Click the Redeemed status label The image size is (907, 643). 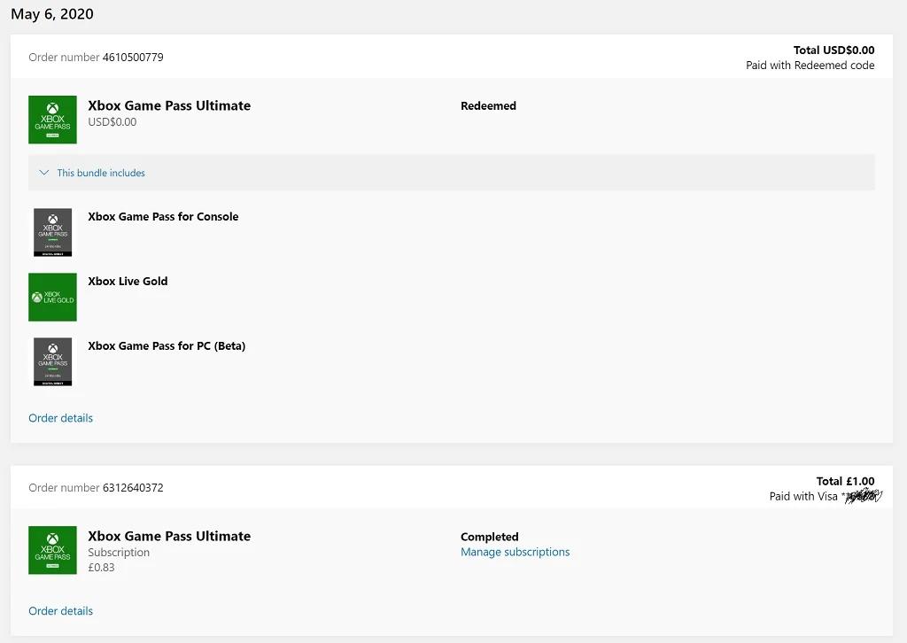[x=489, y=105]
